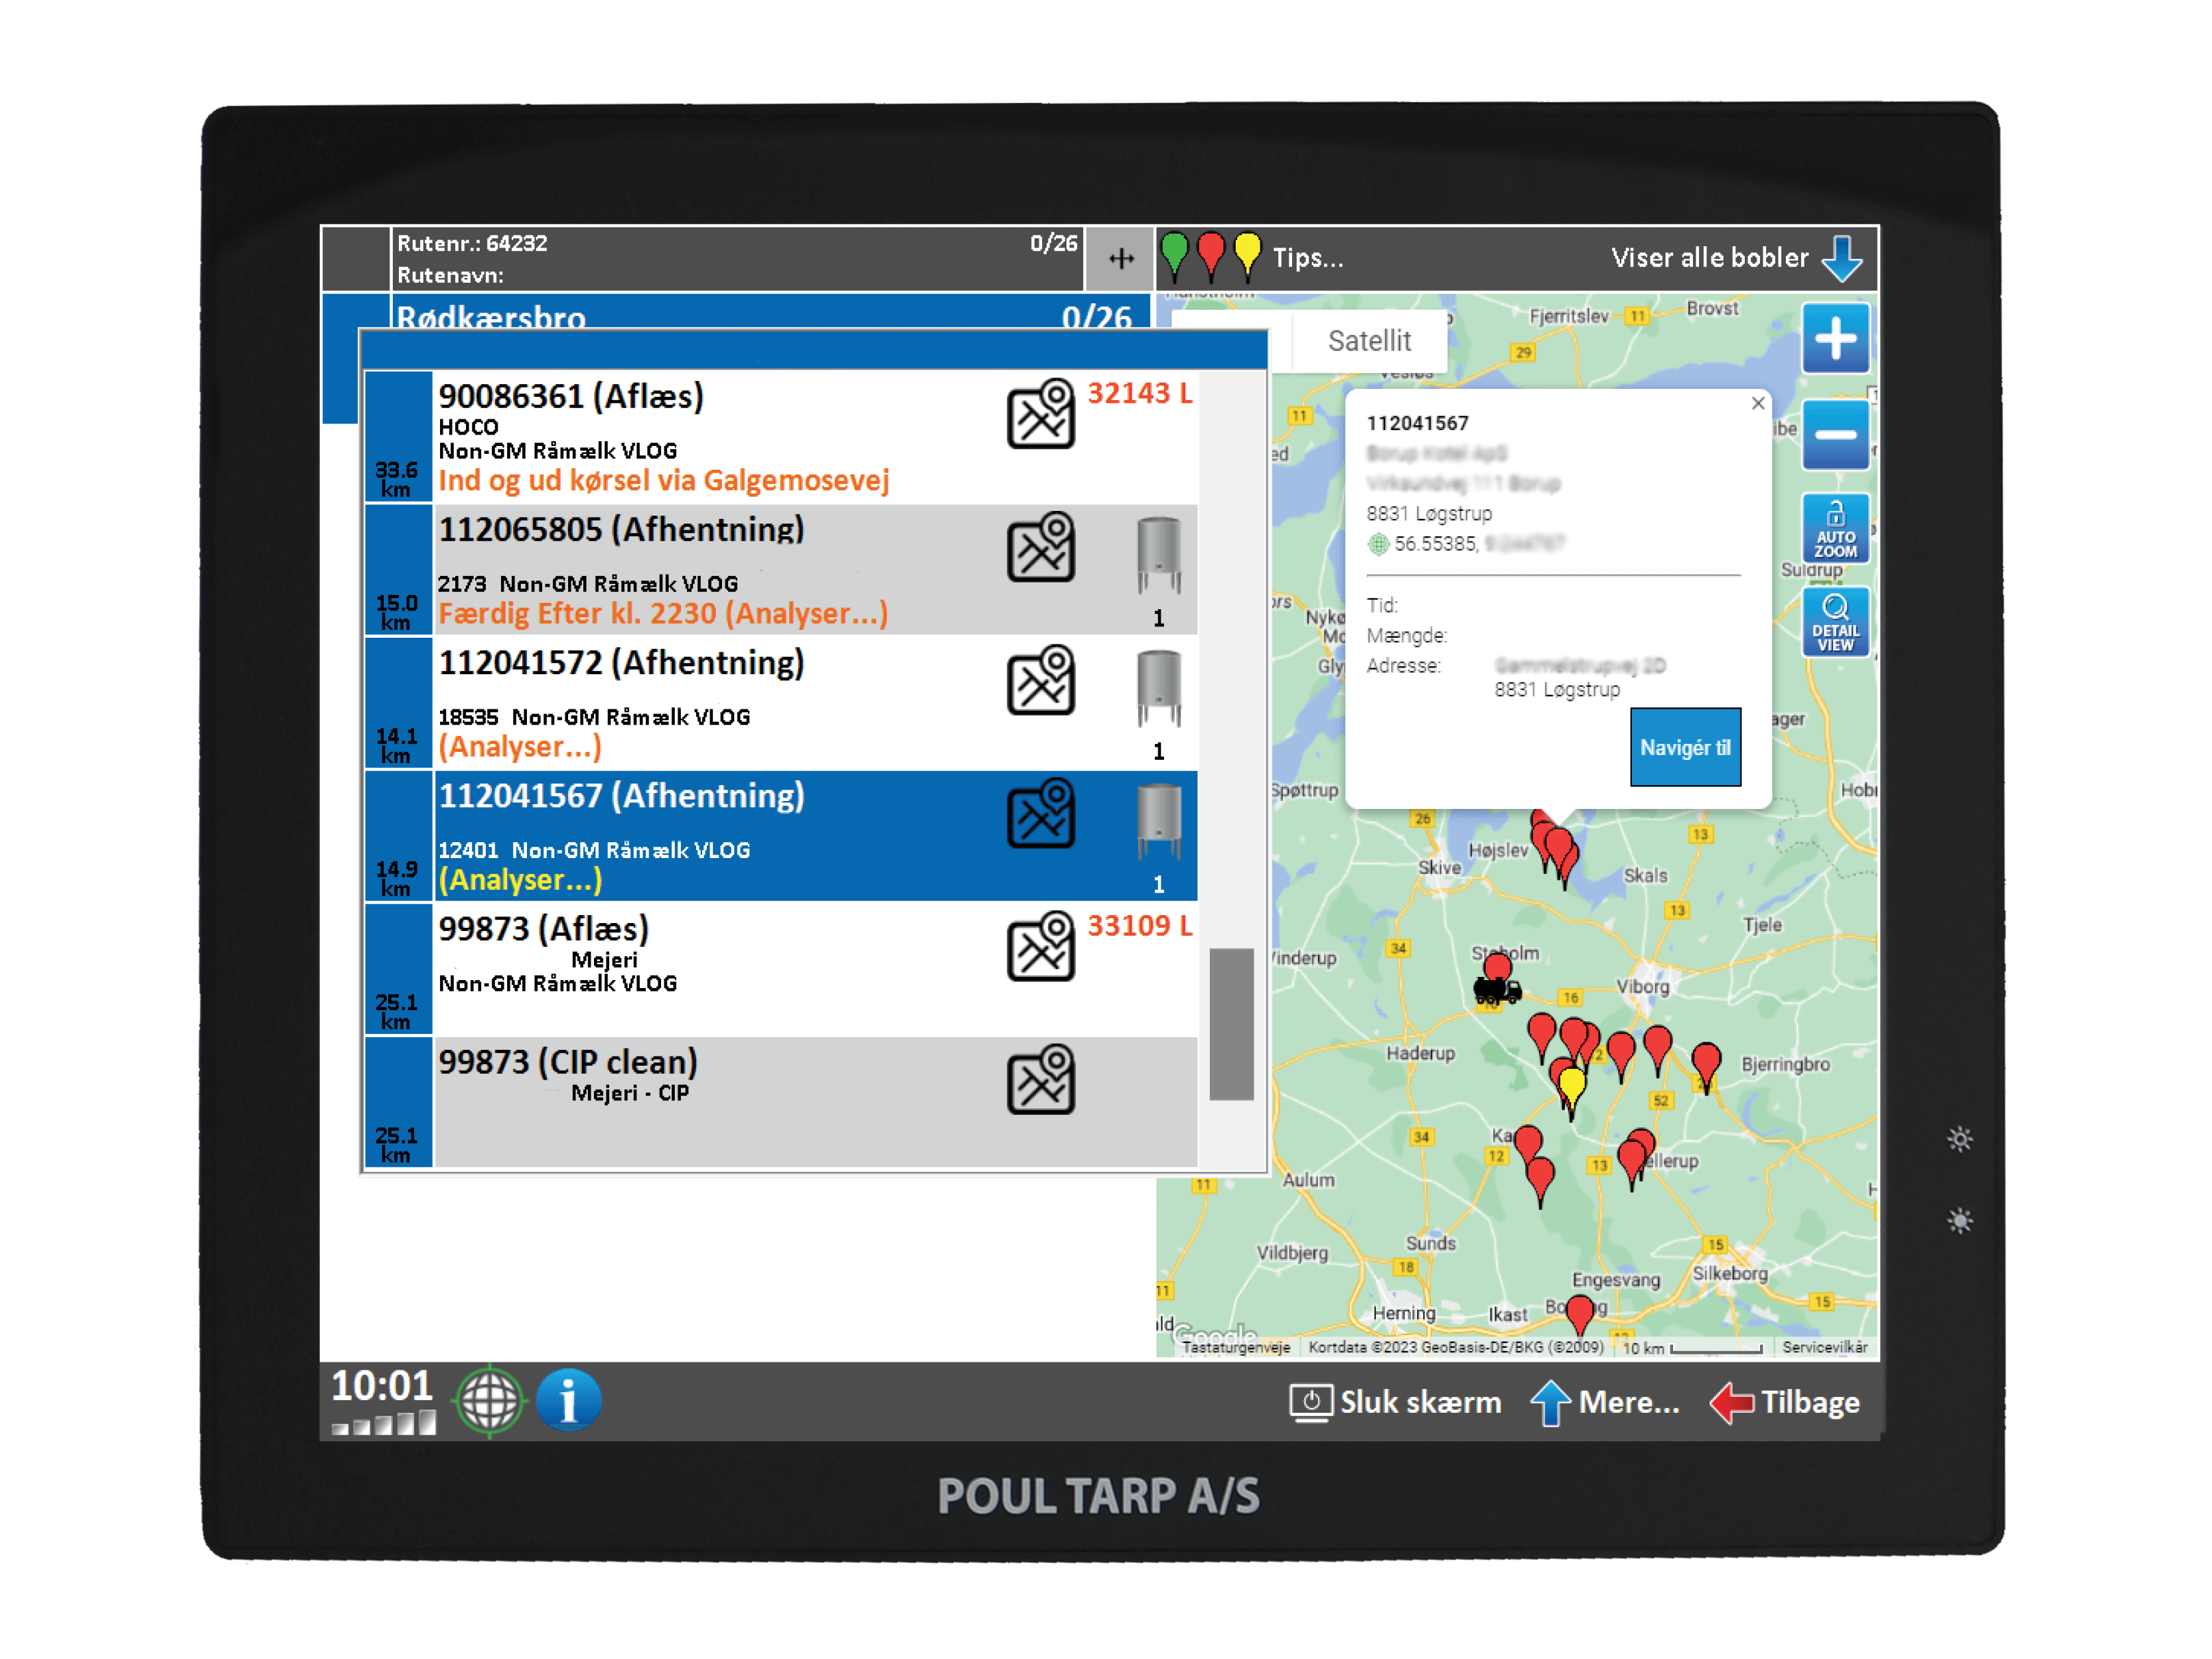The width and height of the screenshot is (2212, 1659).
Task: Zoom out the map with the minus button
Action: [x=1835, y=435]
